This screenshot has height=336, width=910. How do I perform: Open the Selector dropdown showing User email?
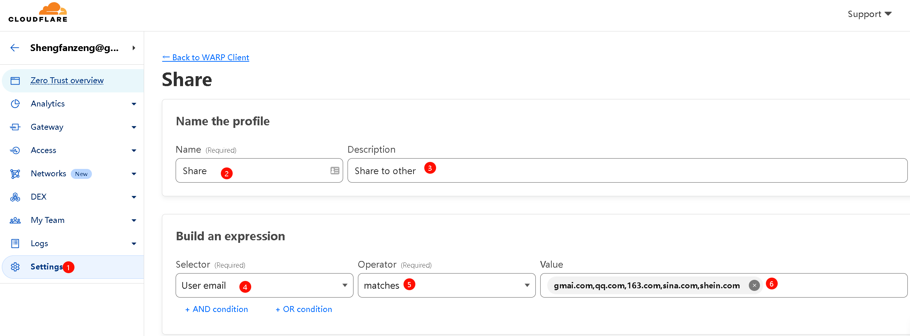(265, 285)
